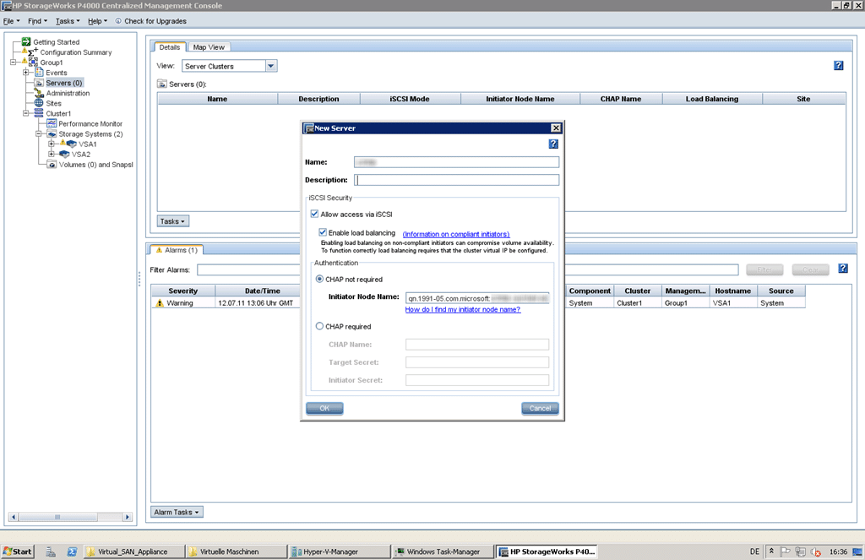Image resolution: width=865 pixels, height=560 pixels.
Task: Click OK in the New Server dialog
Action: click(324, 408)
